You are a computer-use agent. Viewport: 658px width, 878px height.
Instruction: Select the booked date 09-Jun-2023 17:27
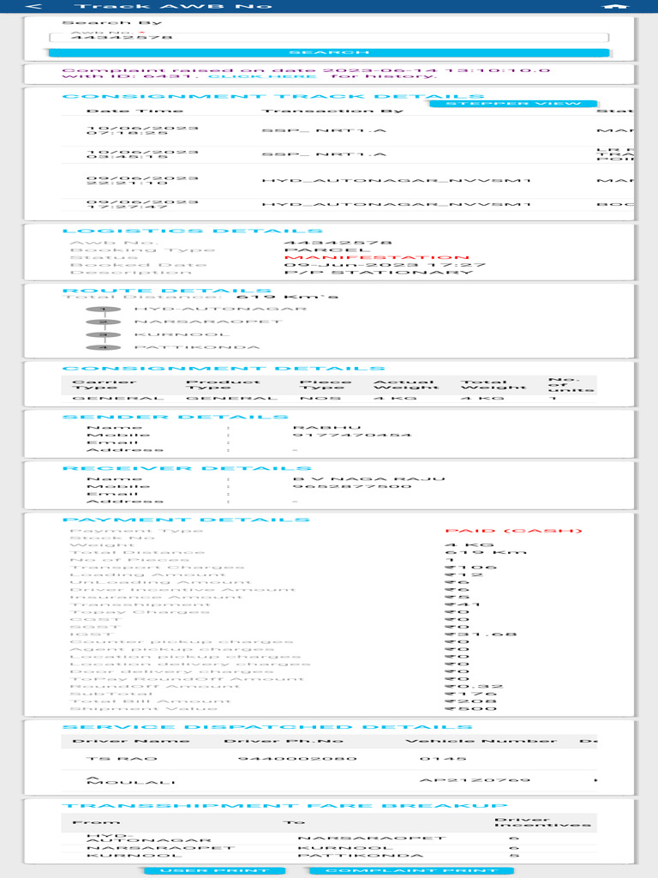pyautogui.click(x=385, y=265)
